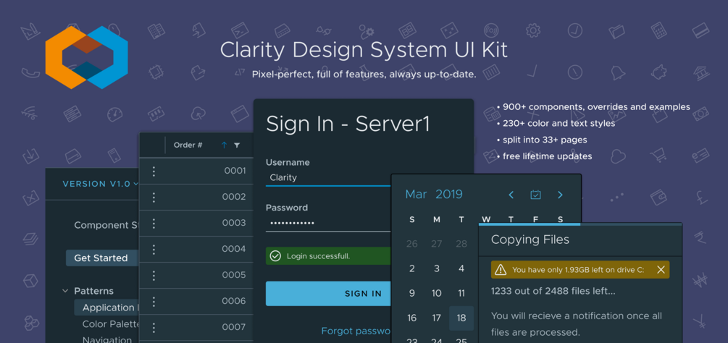Click the Forgot password link
This screenshot has height=343, width=728.
[x=356, y=331]
